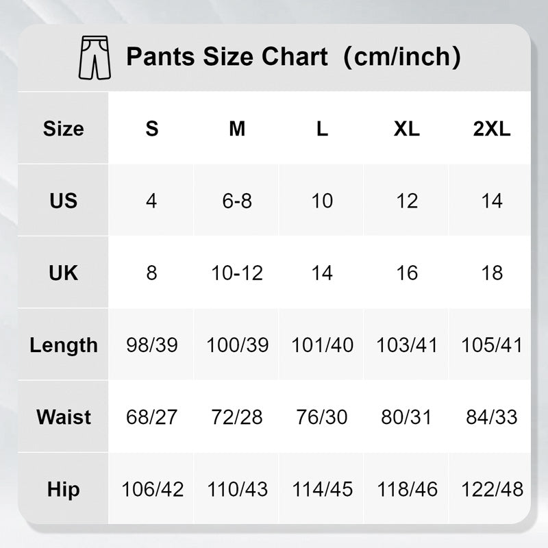Choose the 2XL size column header
This screenshot has height=548, width=548.
pos(492,129)
